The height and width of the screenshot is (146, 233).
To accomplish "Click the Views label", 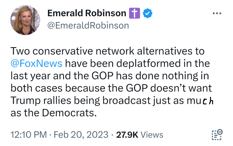I will (152, 135).
